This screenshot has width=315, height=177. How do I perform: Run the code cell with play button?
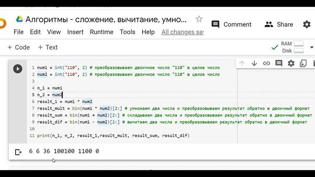18,69
